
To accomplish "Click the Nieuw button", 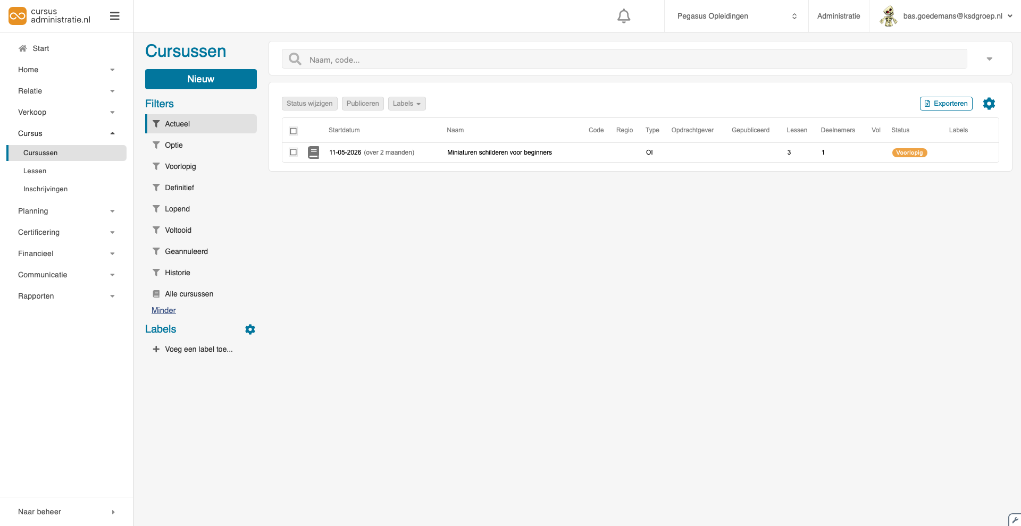I will (200, 79).
